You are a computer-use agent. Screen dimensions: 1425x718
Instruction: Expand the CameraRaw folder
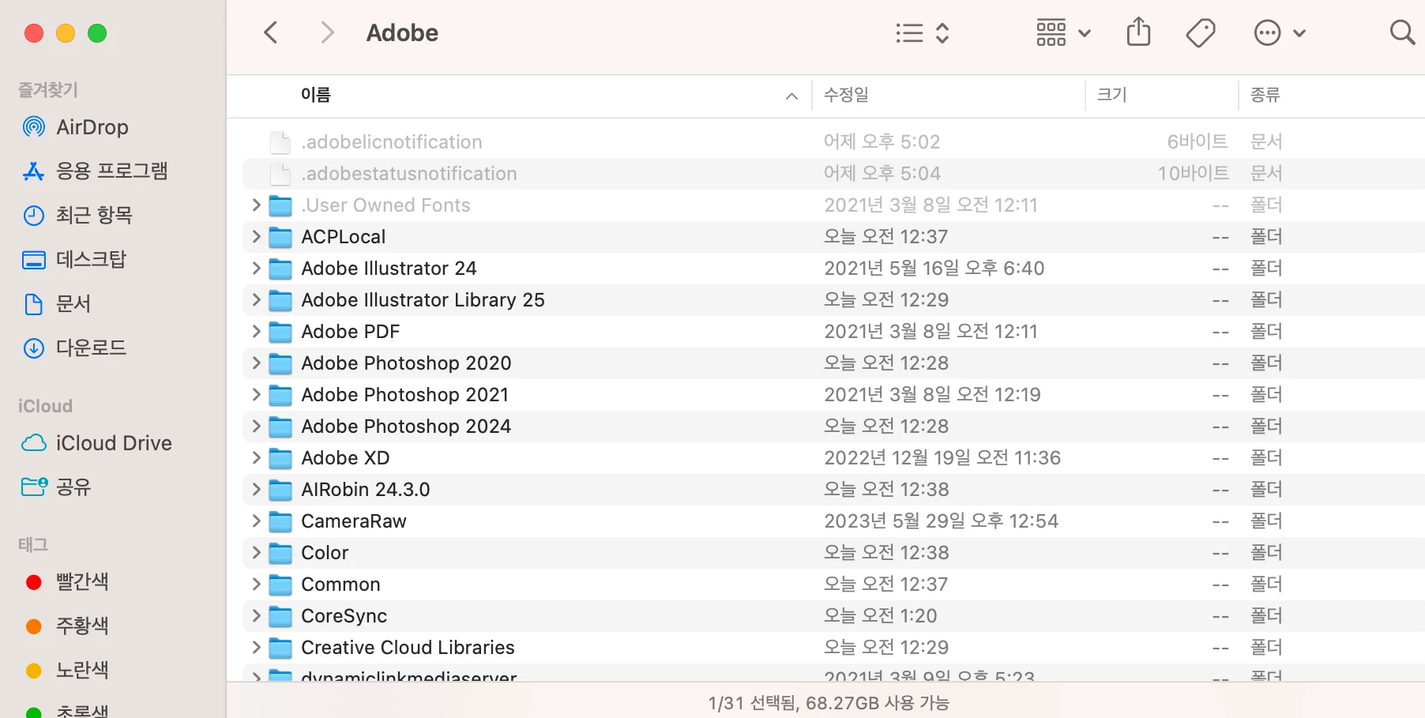256,521
